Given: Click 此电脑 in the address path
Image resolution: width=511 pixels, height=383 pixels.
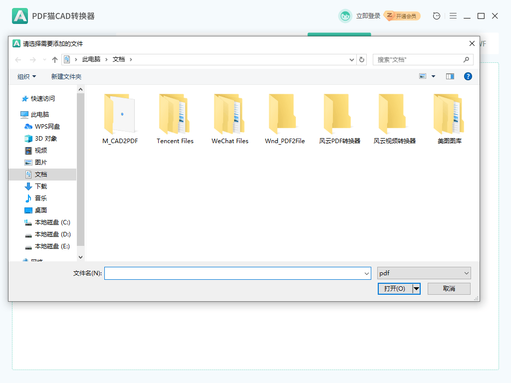Looking at the screenshot, I should [x=91, y=59].
